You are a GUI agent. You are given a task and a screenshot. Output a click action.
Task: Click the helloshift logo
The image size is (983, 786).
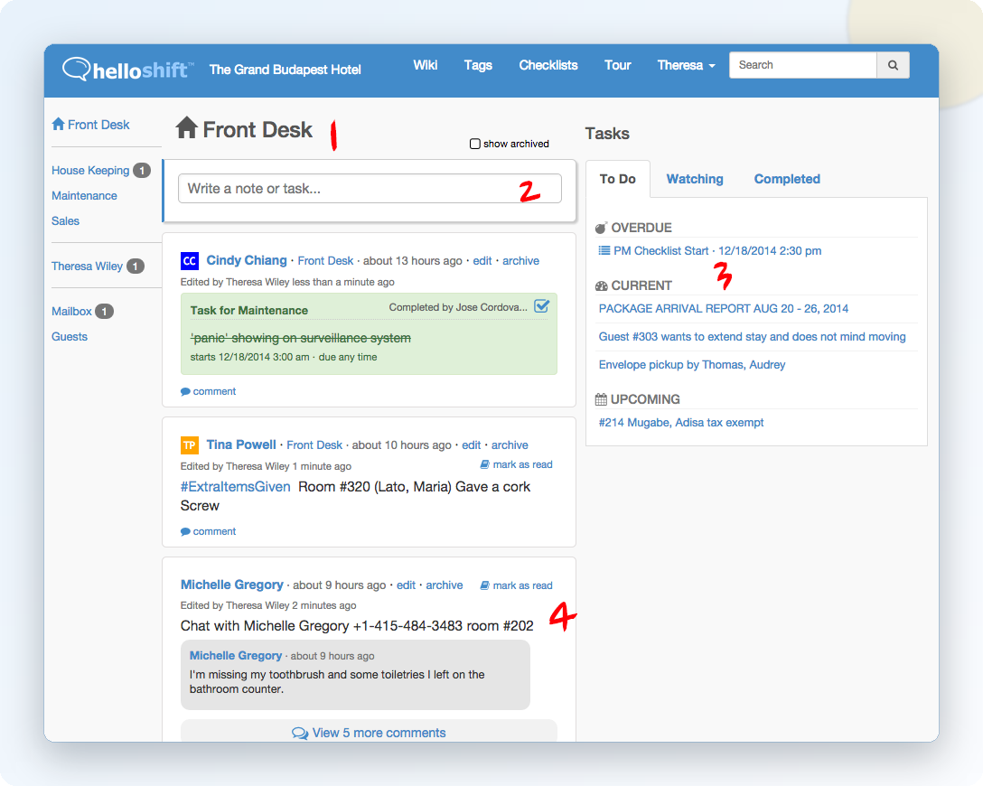128,69
